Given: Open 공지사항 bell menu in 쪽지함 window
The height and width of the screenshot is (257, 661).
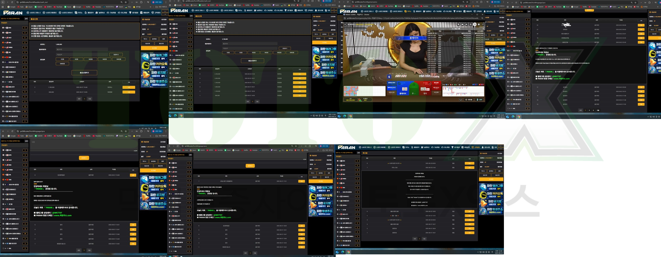Looking at the screenshot, I should 485,147.
